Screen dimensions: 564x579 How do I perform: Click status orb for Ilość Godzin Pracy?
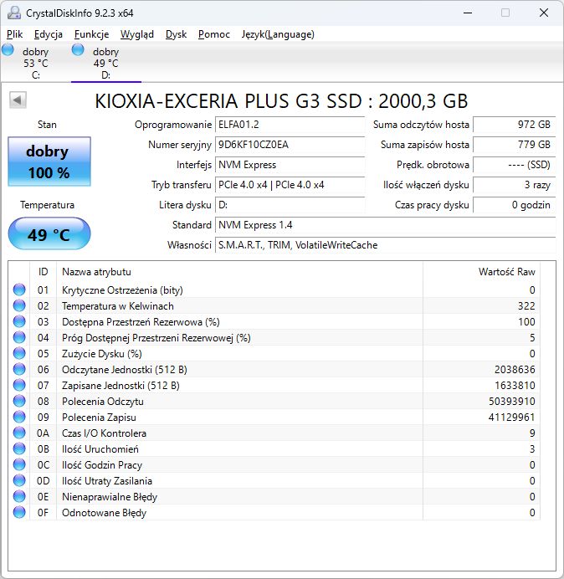(19, 464)
